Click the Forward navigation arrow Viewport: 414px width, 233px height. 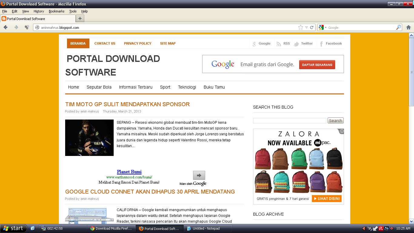(16, 27)
